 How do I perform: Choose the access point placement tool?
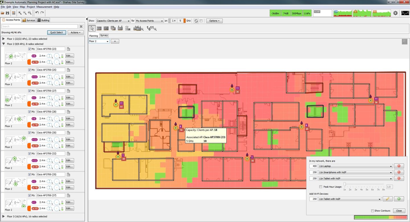120,28
